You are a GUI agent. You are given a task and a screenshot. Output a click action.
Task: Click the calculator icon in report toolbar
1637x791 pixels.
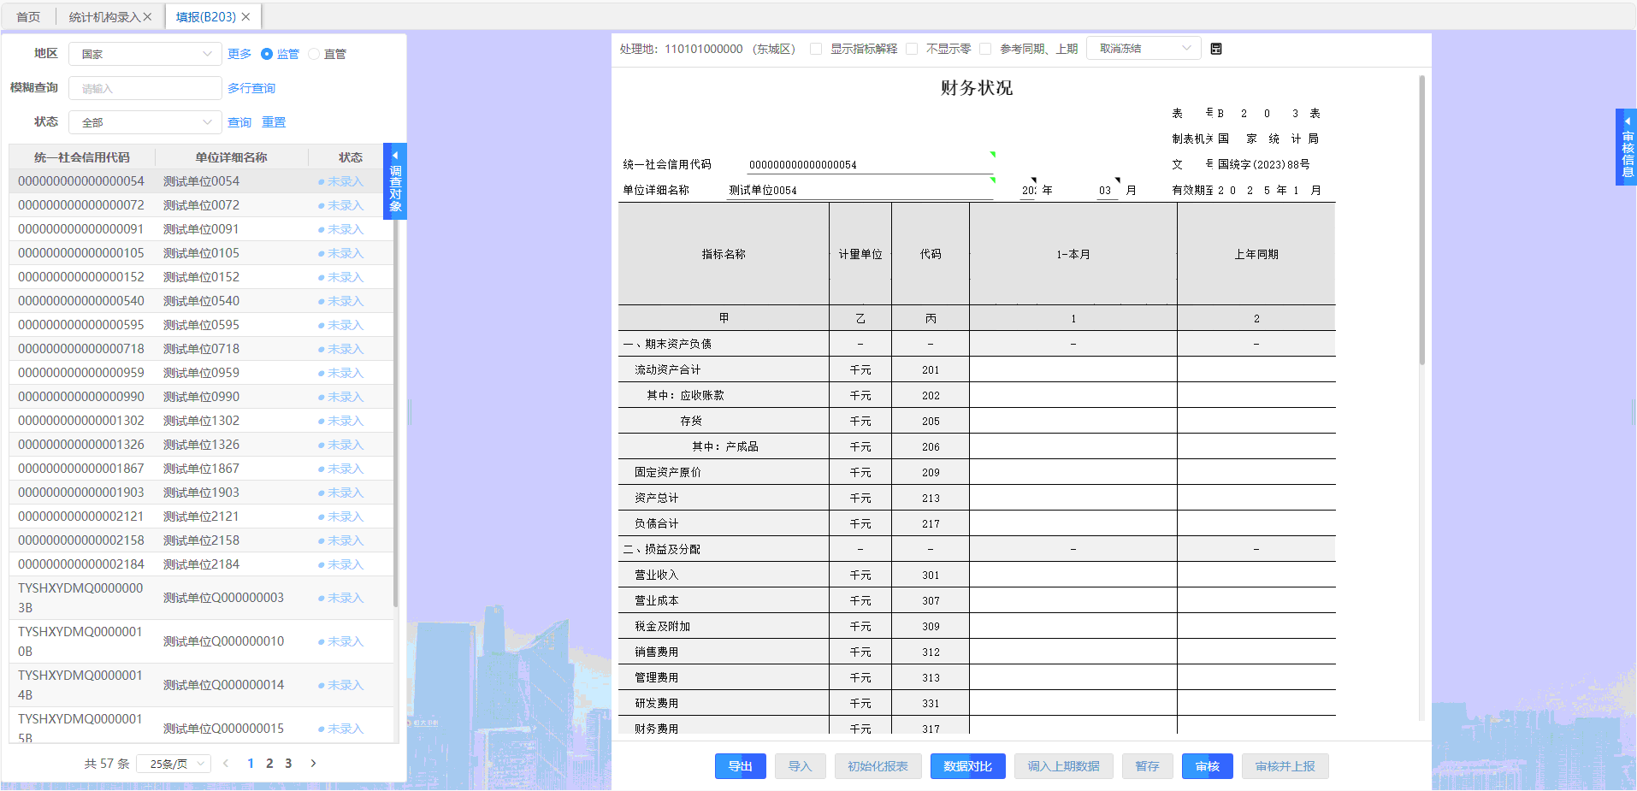[x=1216, y=49]
